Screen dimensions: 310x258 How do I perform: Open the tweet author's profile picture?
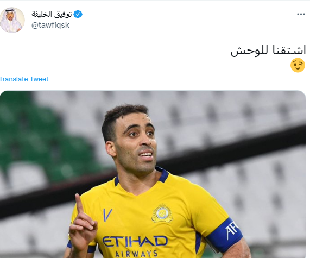12,20
